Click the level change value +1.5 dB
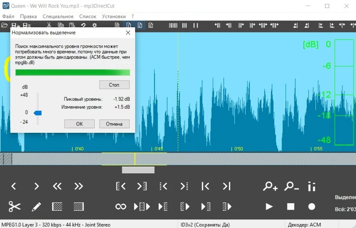This screenshot has width=356, height=228. pyautogui.click(x=122, y=107)
